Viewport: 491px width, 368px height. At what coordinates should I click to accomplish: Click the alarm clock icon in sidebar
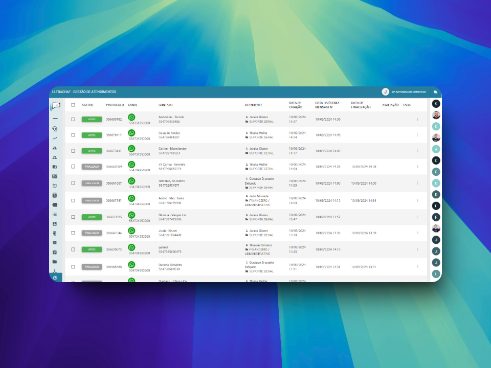pyautogui.click(x=55, y=186)
